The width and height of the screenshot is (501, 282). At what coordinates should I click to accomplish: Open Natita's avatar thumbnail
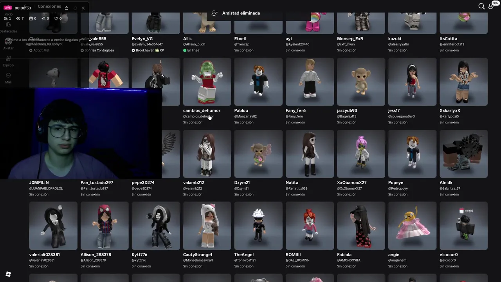coord(310,154)
